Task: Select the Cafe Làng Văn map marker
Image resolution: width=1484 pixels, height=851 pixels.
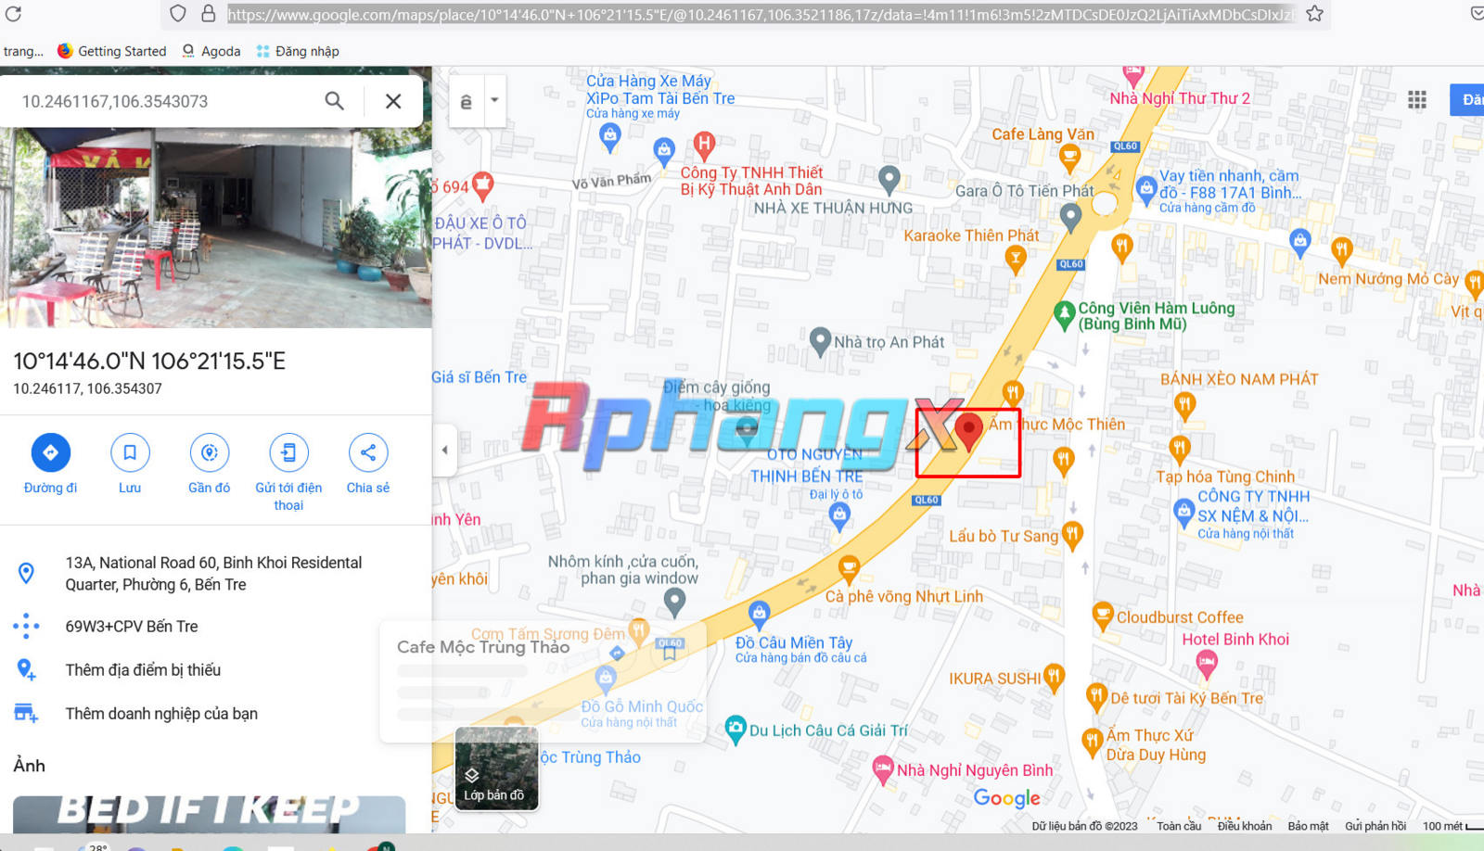Action: [x=1069, y=158]
